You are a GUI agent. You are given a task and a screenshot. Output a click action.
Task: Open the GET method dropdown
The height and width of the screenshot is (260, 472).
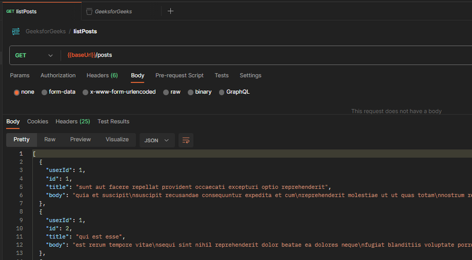(x=34, y=55)
